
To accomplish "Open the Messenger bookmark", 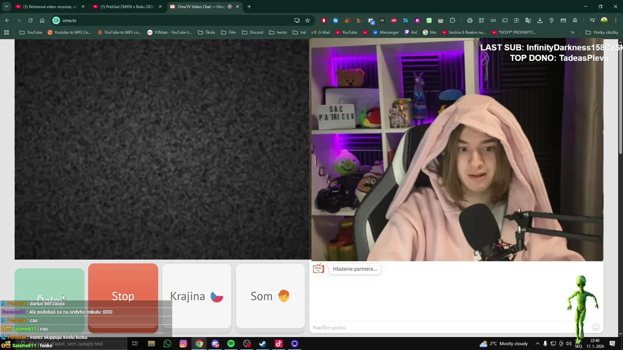I will tap(385, 33).
